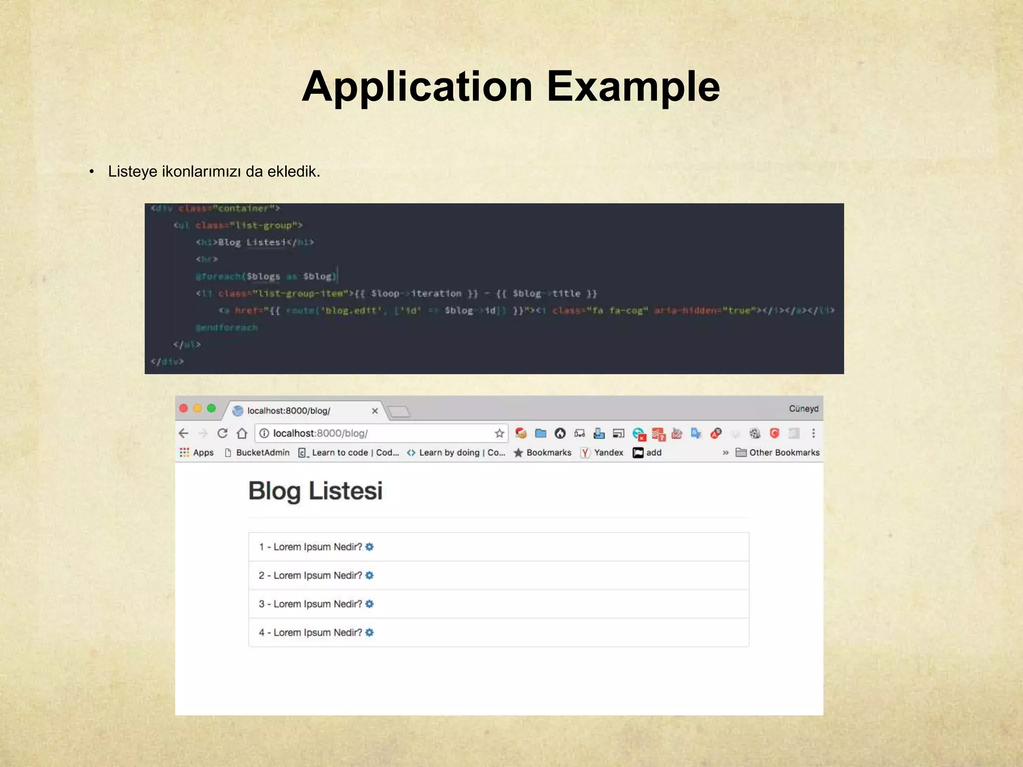The height and width of the screenshot is (767, 1023).
Task: Open the Apps grid shortcut
Action: pos(196,452)
